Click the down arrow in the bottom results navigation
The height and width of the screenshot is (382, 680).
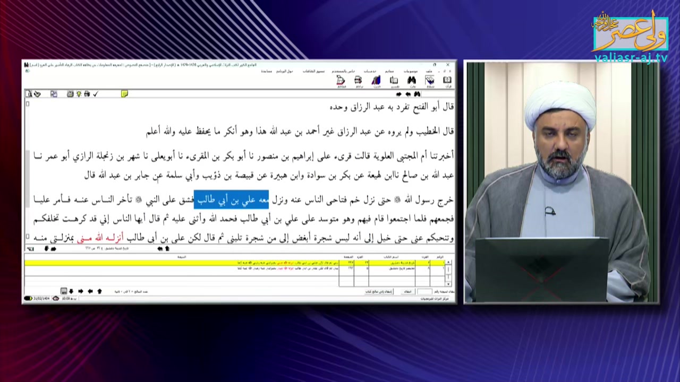point(71,291)
